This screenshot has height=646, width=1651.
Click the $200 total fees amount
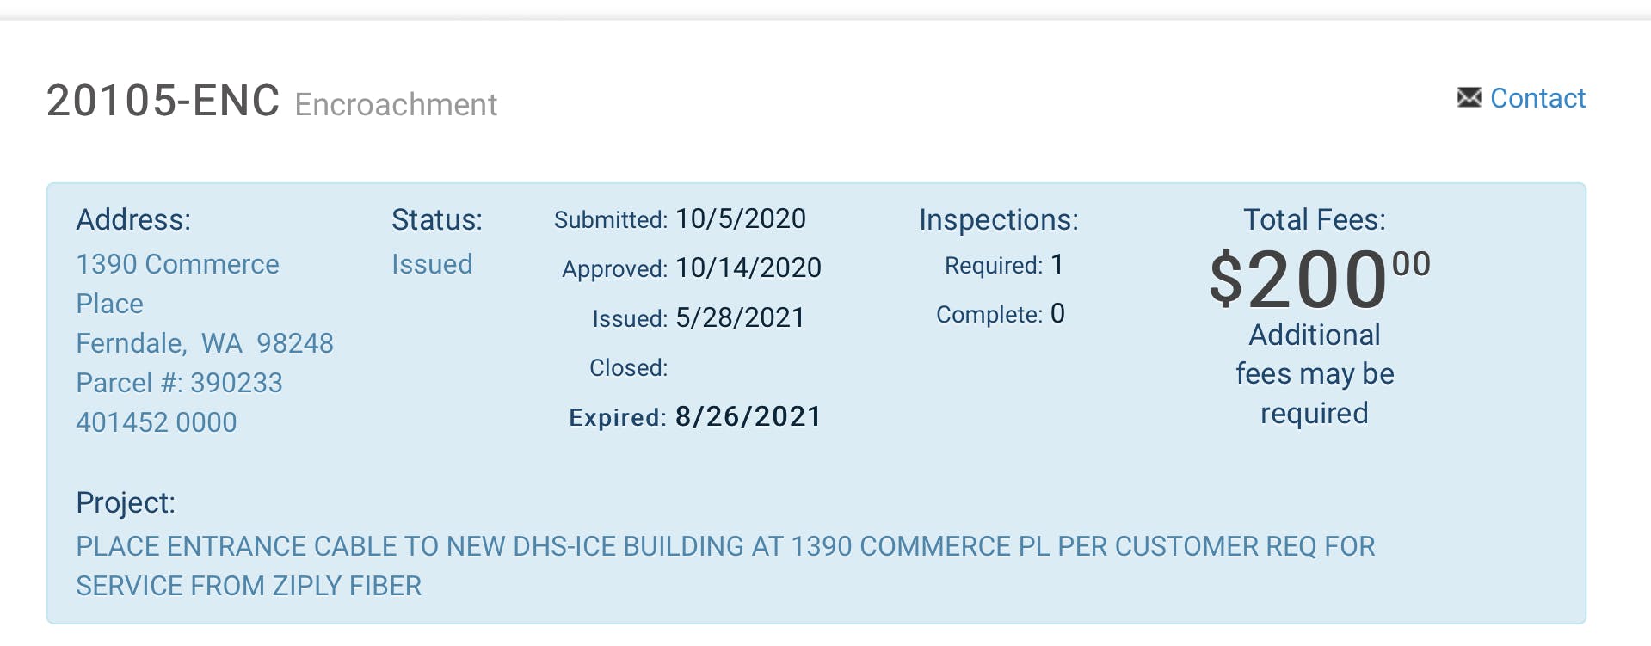coord(1319,278)
